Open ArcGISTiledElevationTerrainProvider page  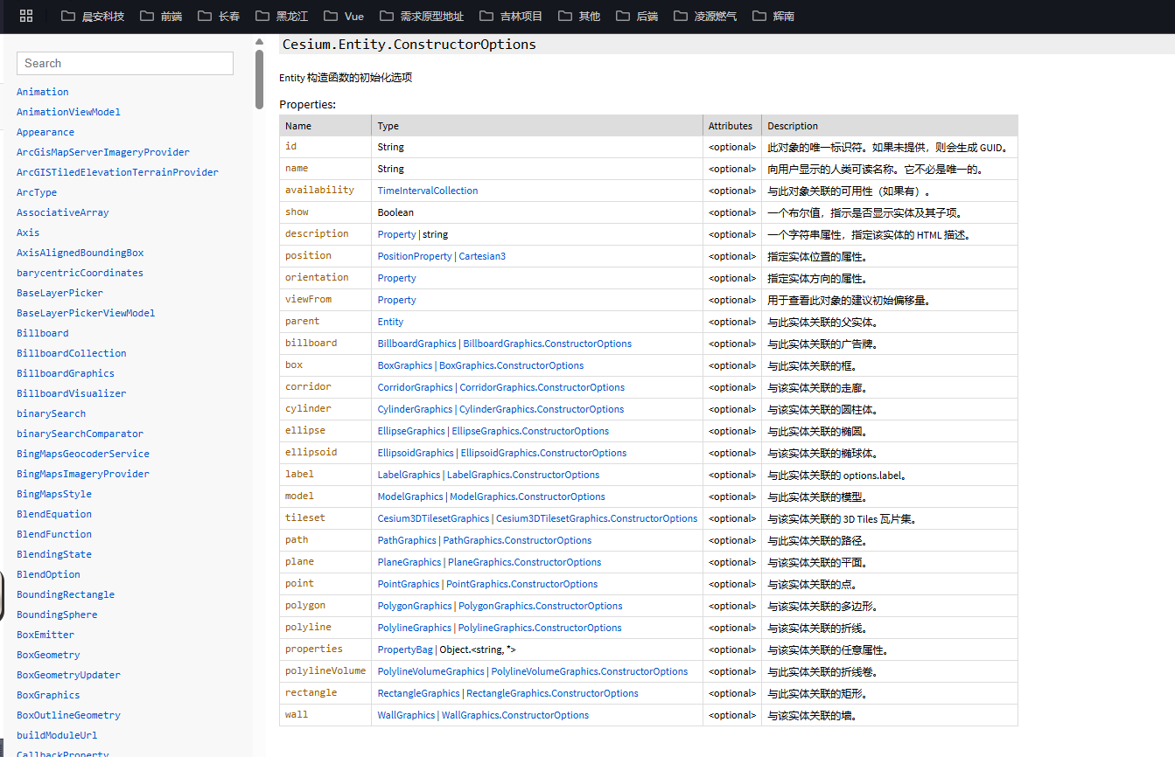pyautogui.click(x=117, y=172)
